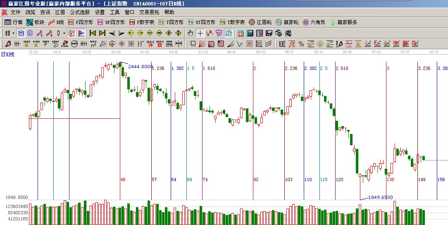The image size is (448, 225).
Task: Open the 行情 market quotes view
Action: point(13,22)
